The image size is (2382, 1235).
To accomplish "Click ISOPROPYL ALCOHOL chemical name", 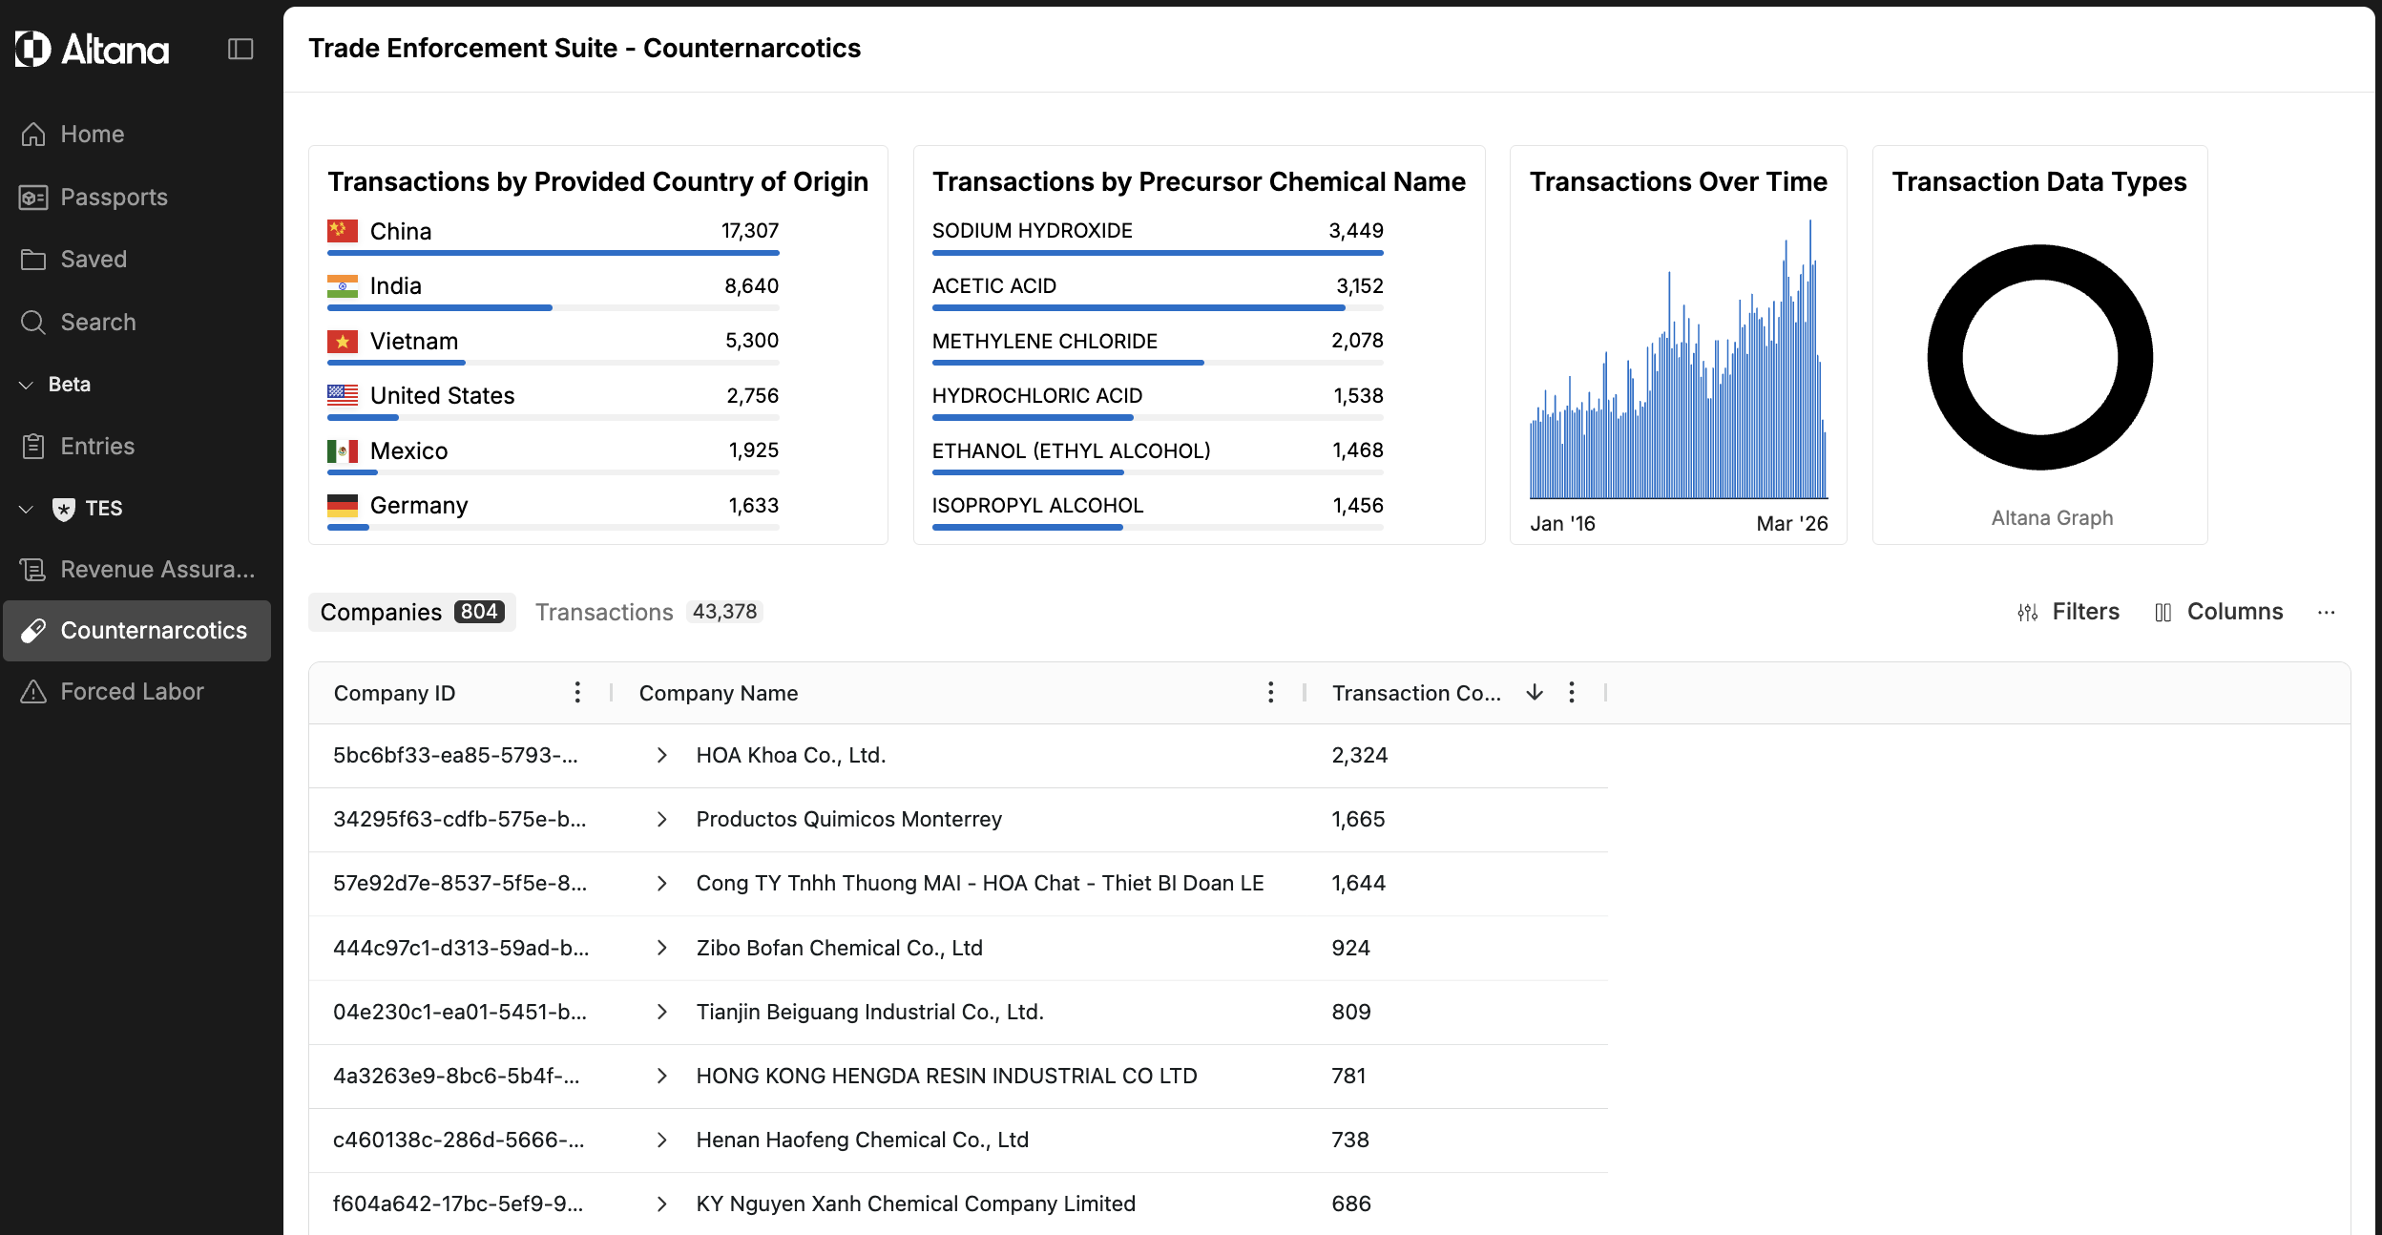I will 1037,506.
